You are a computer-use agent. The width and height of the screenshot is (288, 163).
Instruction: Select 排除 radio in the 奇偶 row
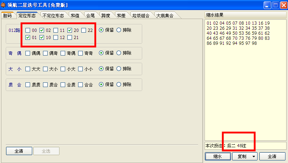119,53
